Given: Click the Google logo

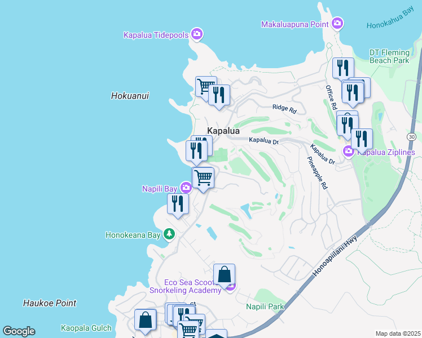Looking at the screenshot, I should click(19, 331).
